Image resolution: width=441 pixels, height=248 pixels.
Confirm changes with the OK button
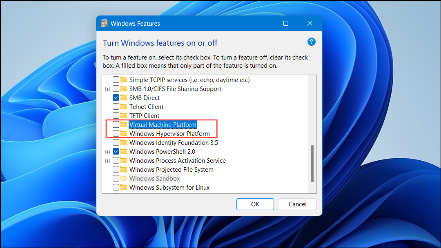pos(255,204)
